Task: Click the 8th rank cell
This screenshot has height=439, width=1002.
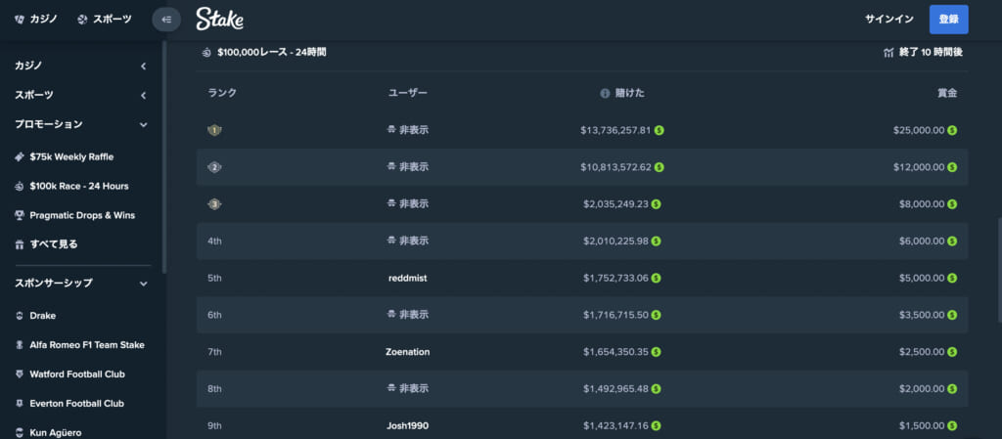Action: point(214,389)
